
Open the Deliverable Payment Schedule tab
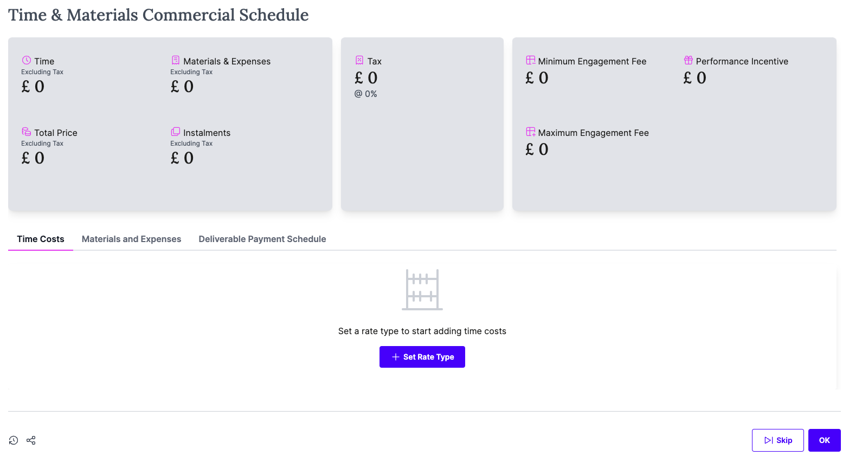tap(262, 239)
